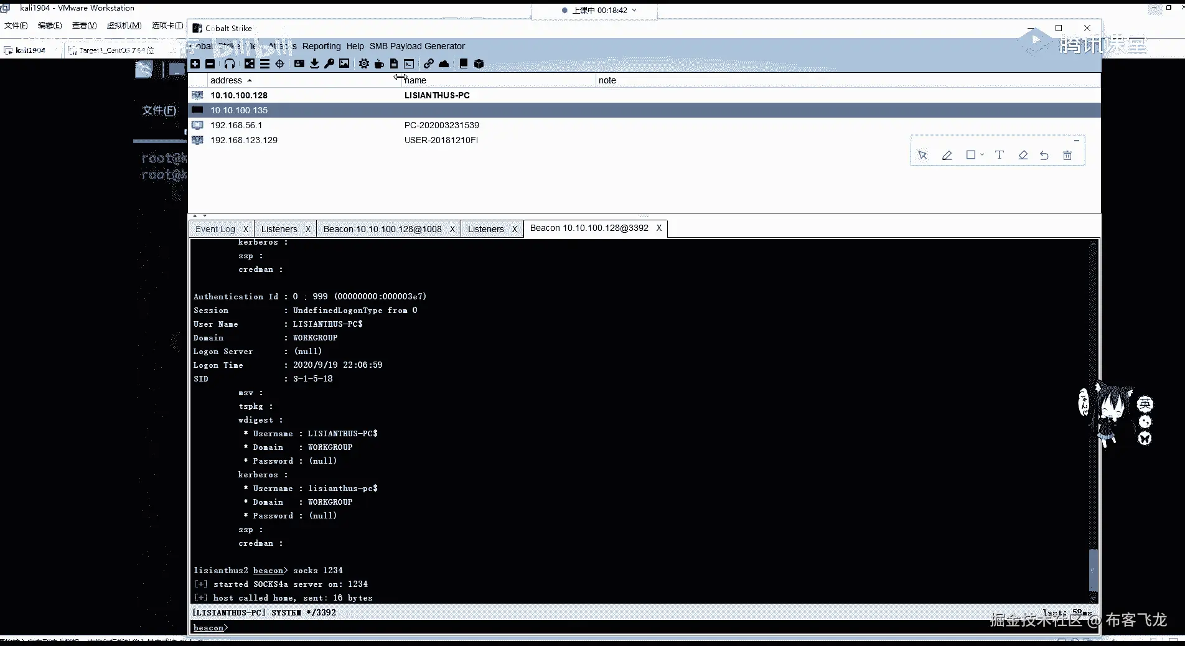This screenshot has height=646, width=1185.
Task: Select the text tool in annotation toolbar
Action: (1000, 155)
